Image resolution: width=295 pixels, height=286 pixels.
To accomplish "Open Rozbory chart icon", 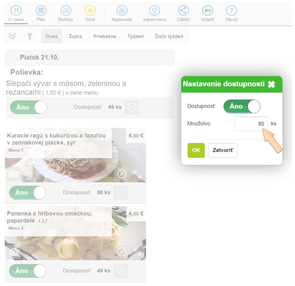I will (66, 10).
